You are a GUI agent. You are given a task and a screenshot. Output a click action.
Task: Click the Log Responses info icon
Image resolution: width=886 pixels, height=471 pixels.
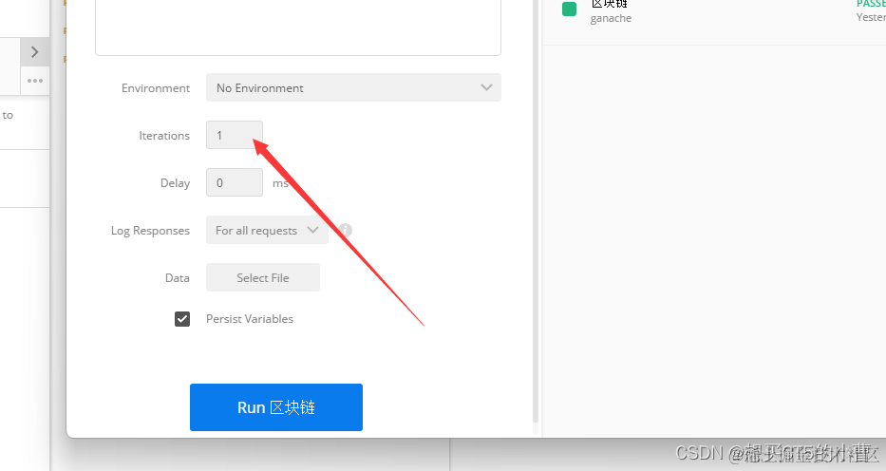(x=346, y=230)
